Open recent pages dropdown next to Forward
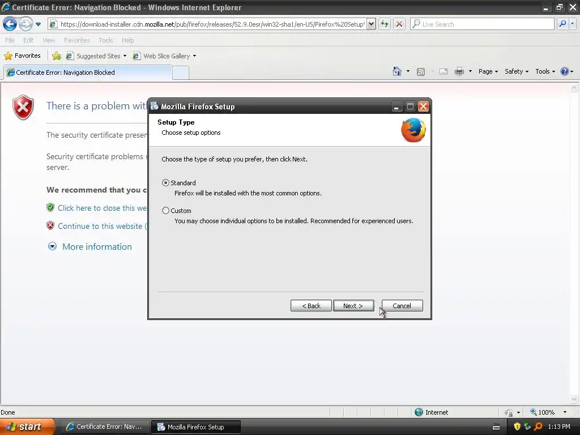 point(38,24)
